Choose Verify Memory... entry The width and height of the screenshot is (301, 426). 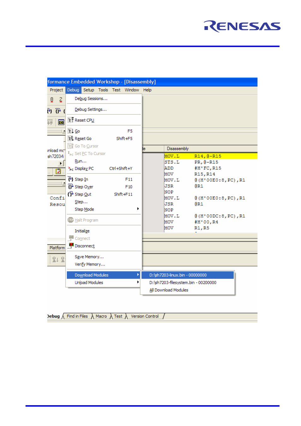(x=104, y=264)
